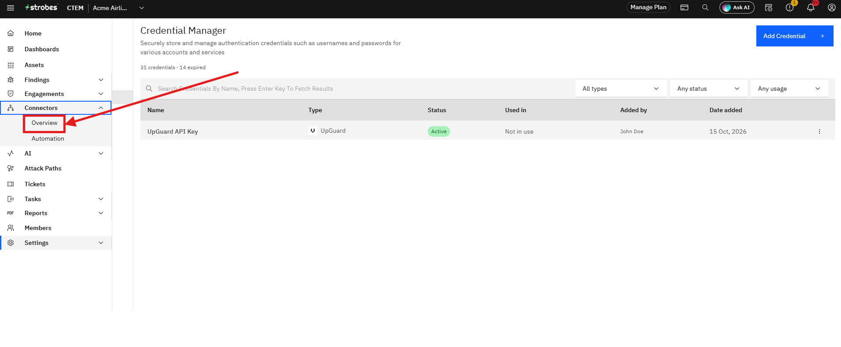Viewport: 841px width, 347px height.
Task: Focus the credentials search field
Action: [358, 89]
